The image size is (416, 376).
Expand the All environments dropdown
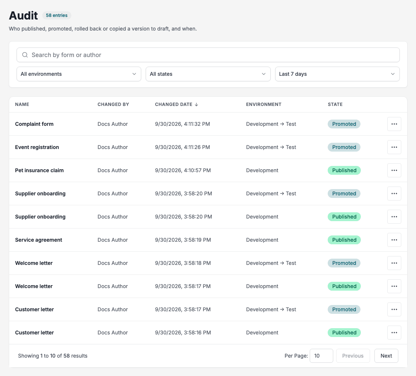(79, 74)
